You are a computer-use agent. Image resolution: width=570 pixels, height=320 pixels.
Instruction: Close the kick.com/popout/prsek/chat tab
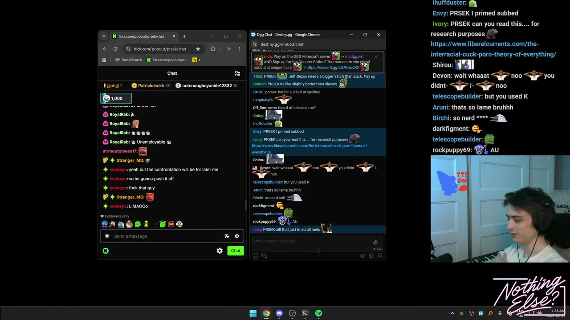tap(174, 36)
